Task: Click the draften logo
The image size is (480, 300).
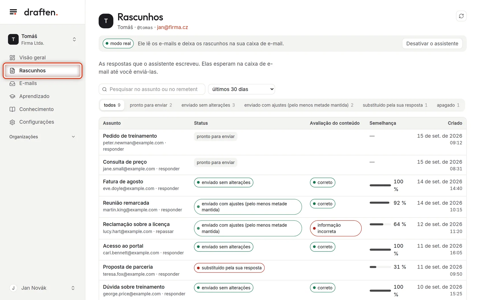Action: coord(41,12)
